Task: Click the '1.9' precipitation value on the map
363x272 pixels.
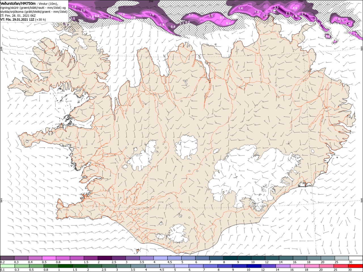Action: click(x=152, y=15)
